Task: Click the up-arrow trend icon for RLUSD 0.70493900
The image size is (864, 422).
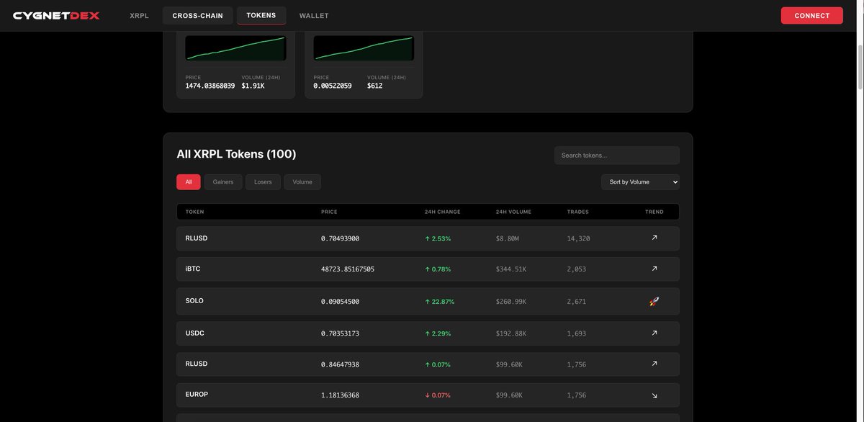Action: pos(654,238)
